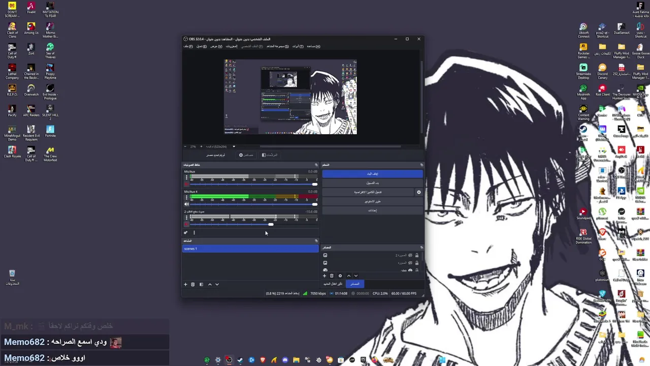Float the sources dock panel

point(421,248)
